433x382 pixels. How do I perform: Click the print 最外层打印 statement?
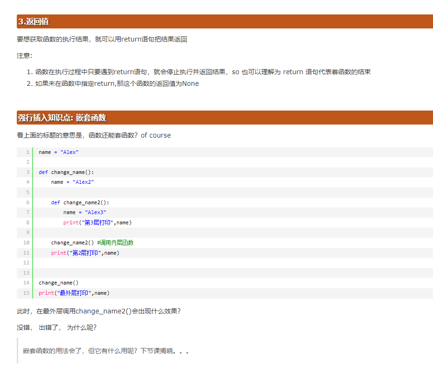pyautogui.click(x=74, y=293)
